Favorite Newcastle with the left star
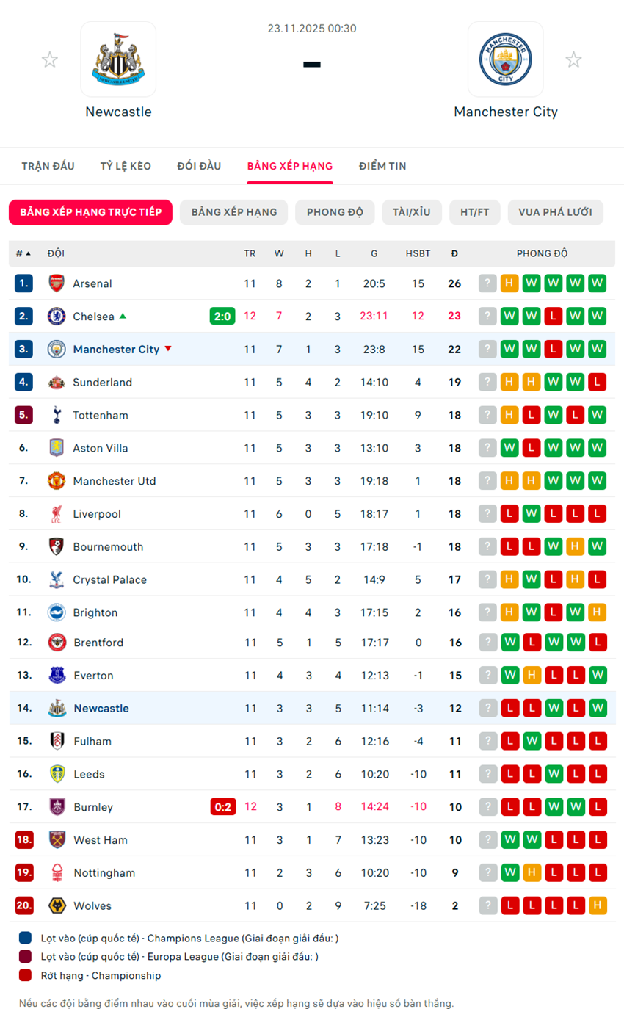Screen dimensions: 624x1009 (x=50, y=60)
